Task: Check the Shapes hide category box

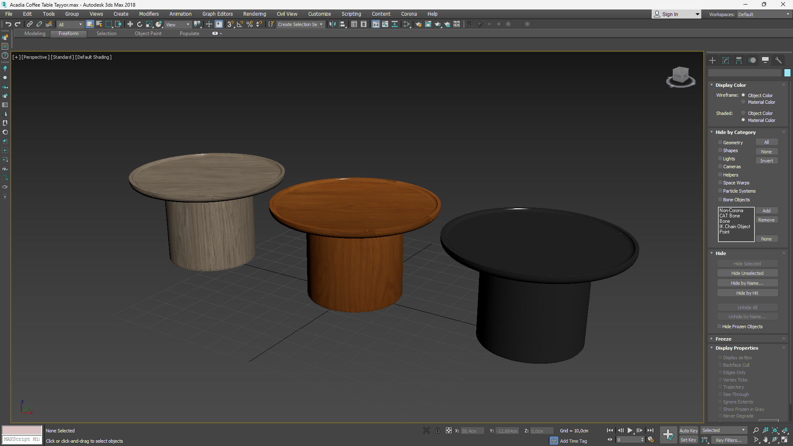Action: coord(720,150)
